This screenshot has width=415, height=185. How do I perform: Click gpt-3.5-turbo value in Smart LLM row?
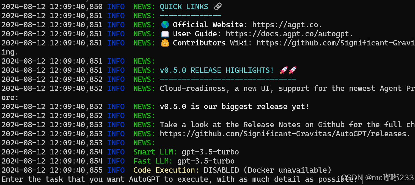coord(210,152)
